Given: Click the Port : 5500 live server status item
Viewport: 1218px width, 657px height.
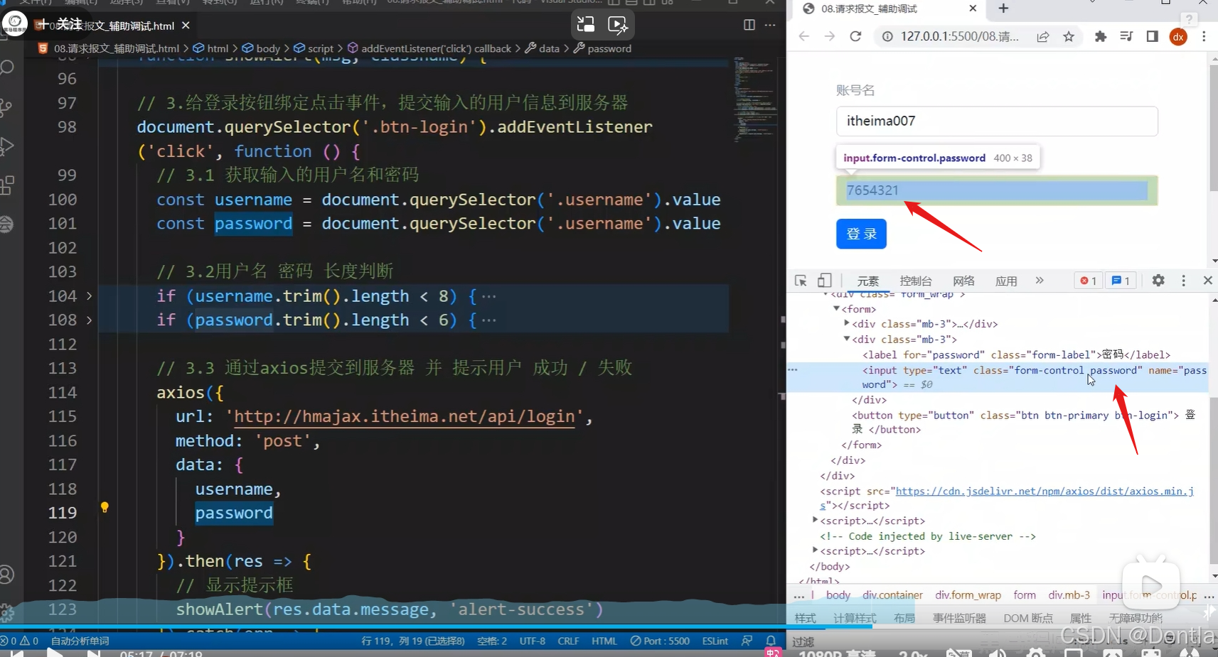Looking at the screenshot, I should [x=660, y=641].
